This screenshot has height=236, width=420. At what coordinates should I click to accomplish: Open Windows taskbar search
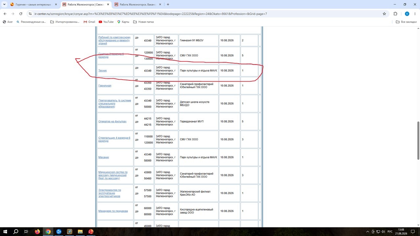[x=16, y=232]
